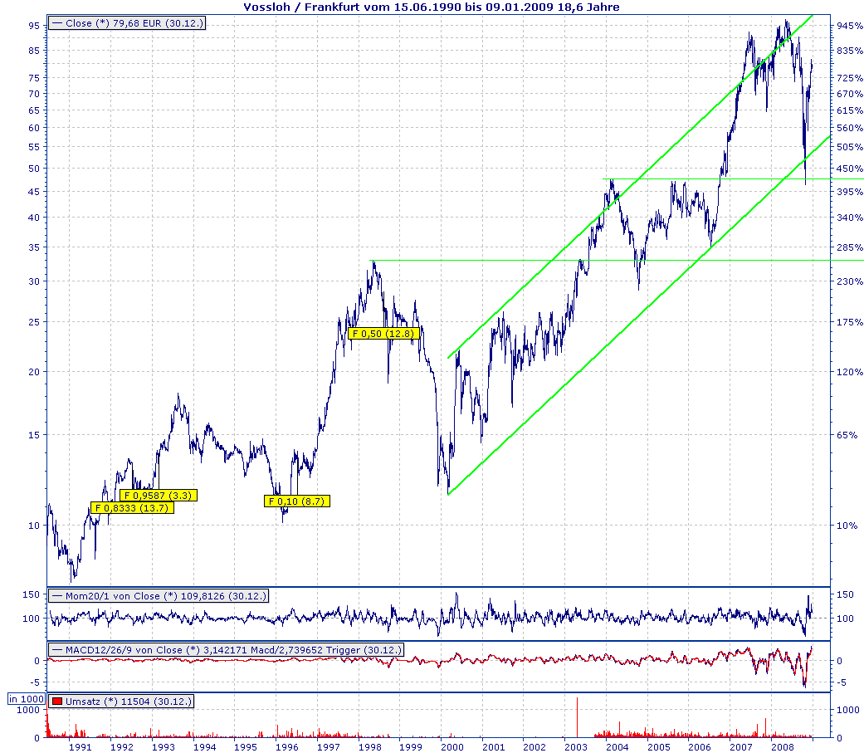864x753 pixels.
Task: Click the Umsatz 11504 legend text
Action: pos(129,702)
